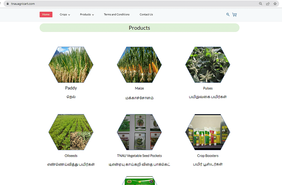
Task: Open Terms and Conditions page
Action: coord(117,15)
